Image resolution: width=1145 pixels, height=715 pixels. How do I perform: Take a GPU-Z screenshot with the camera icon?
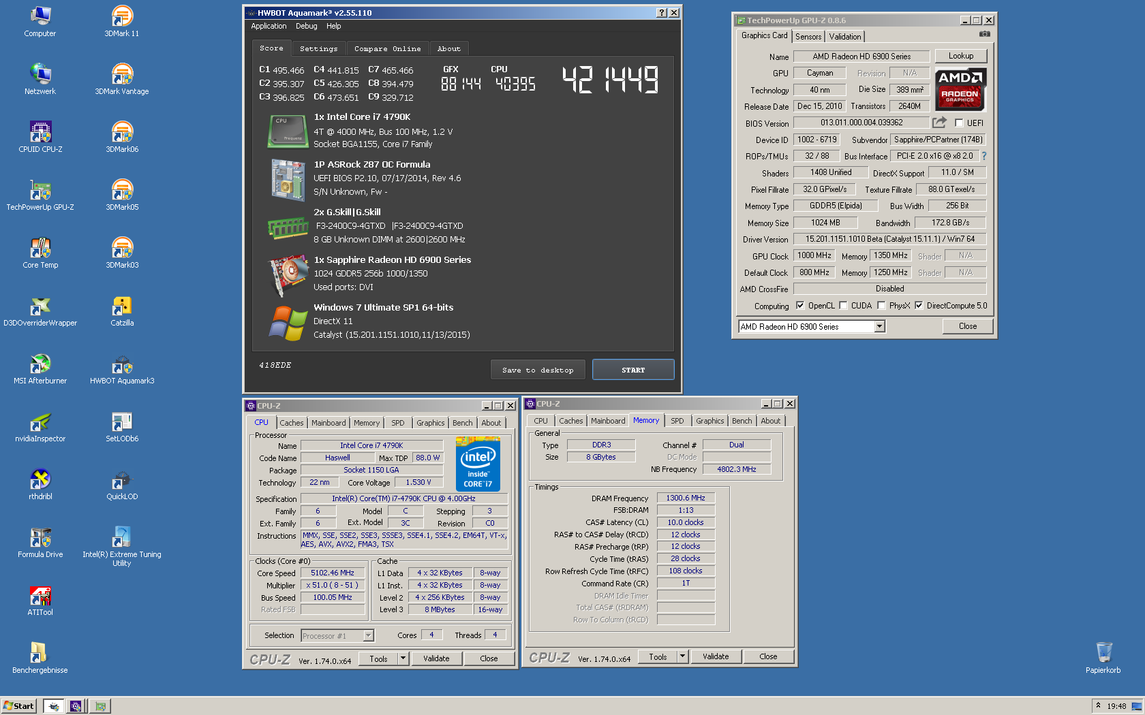pos(985,33)
